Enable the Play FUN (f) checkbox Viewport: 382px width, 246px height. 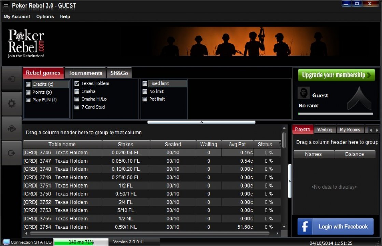[28, 100]
